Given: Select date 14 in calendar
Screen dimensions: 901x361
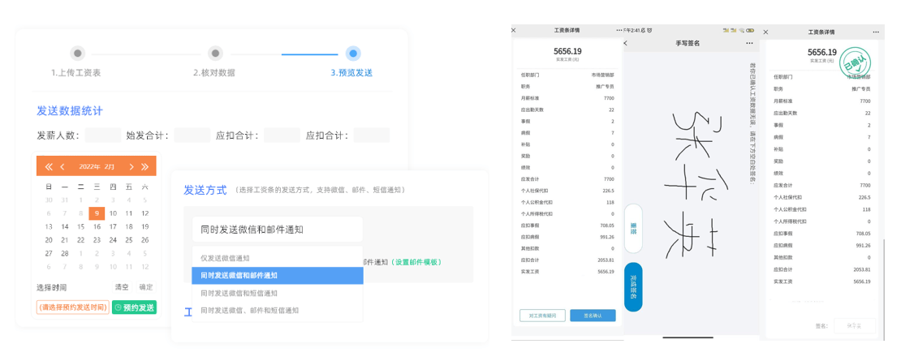Looking at the screenshot, I should pos(64,226).
